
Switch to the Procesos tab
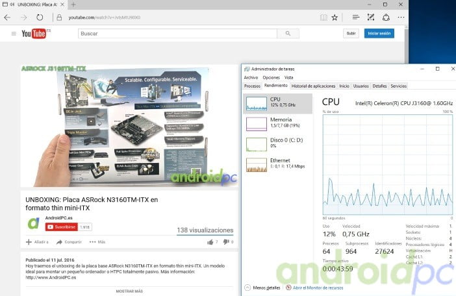coord(252,86)
